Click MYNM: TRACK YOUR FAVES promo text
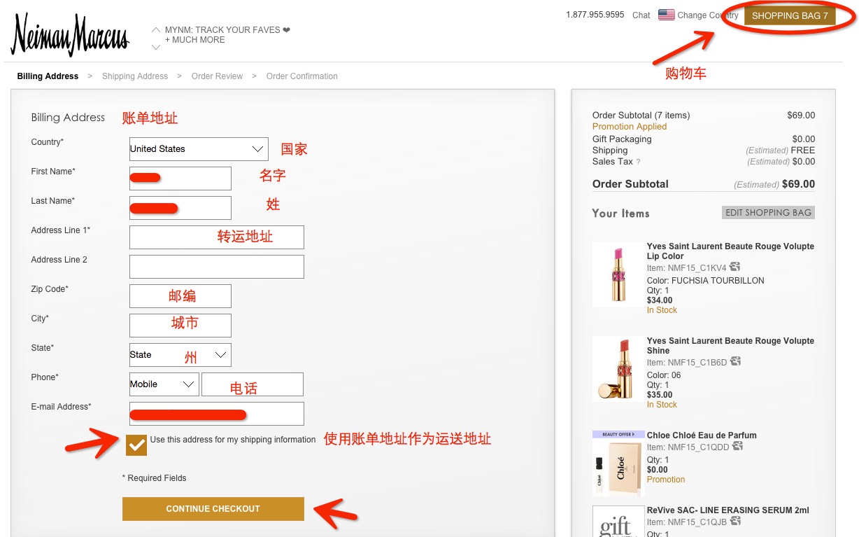This screenshot has width=859, height=537. tap(227, 30)
